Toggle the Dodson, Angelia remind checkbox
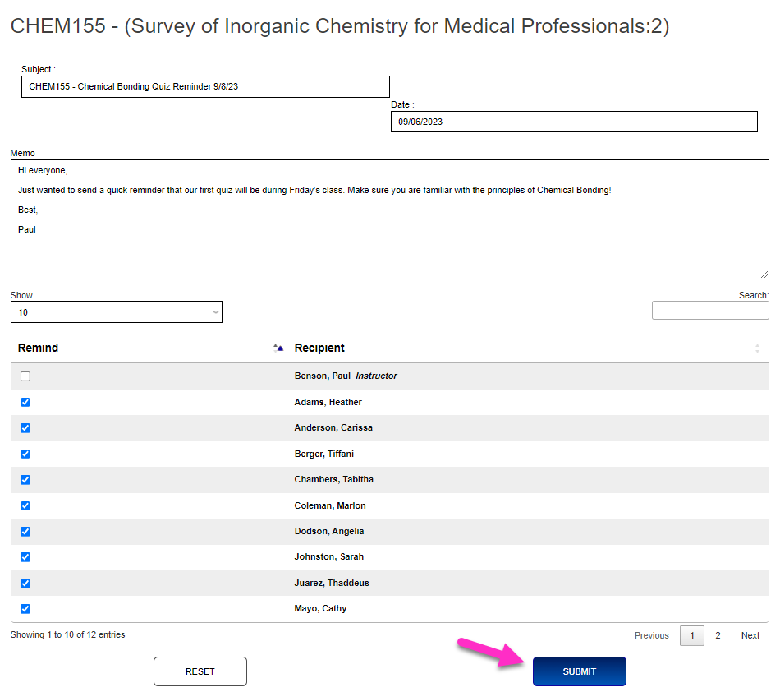Screen dimensions: 780x692 (25, 532)
